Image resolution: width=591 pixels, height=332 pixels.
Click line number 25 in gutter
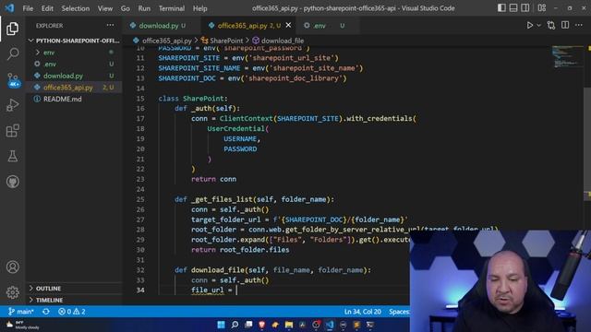pyautogui.click(x=140, y=199)
